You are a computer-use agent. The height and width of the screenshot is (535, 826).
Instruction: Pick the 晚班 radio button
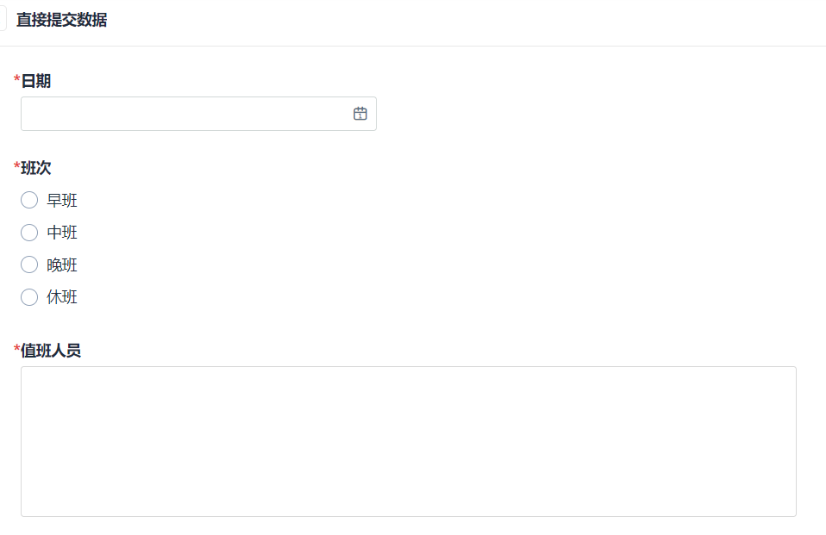click(29, 265)
